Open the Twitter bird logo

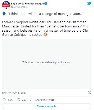pos(89,3)
